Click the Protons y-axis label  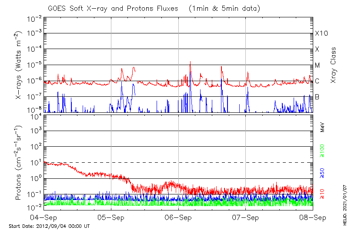tap(19, 163)
